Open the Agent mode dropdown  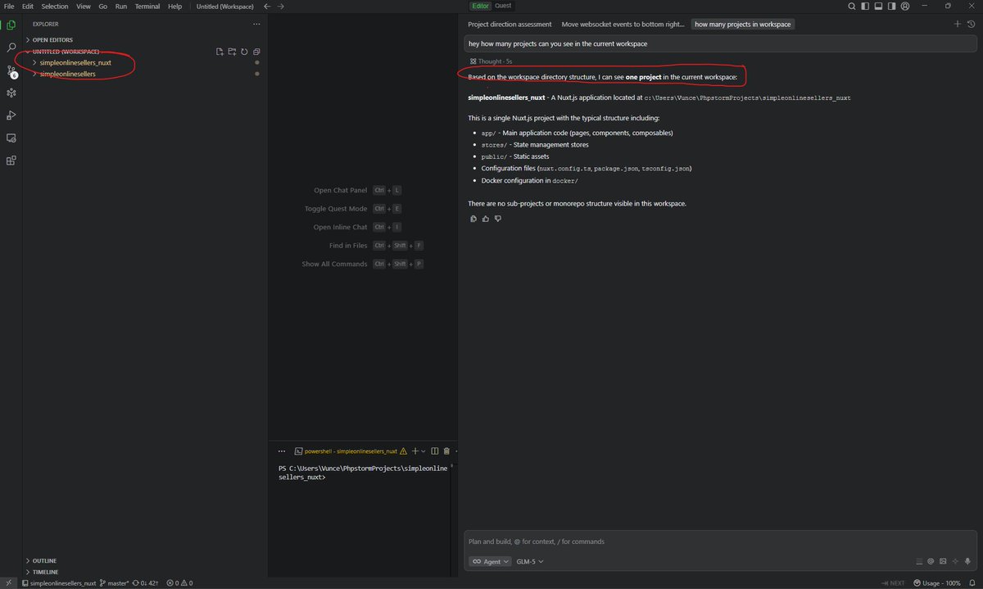coord(490,561)
